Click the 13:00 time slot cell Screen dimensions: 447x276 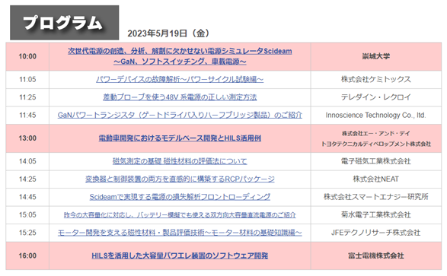tap(27, 138)
